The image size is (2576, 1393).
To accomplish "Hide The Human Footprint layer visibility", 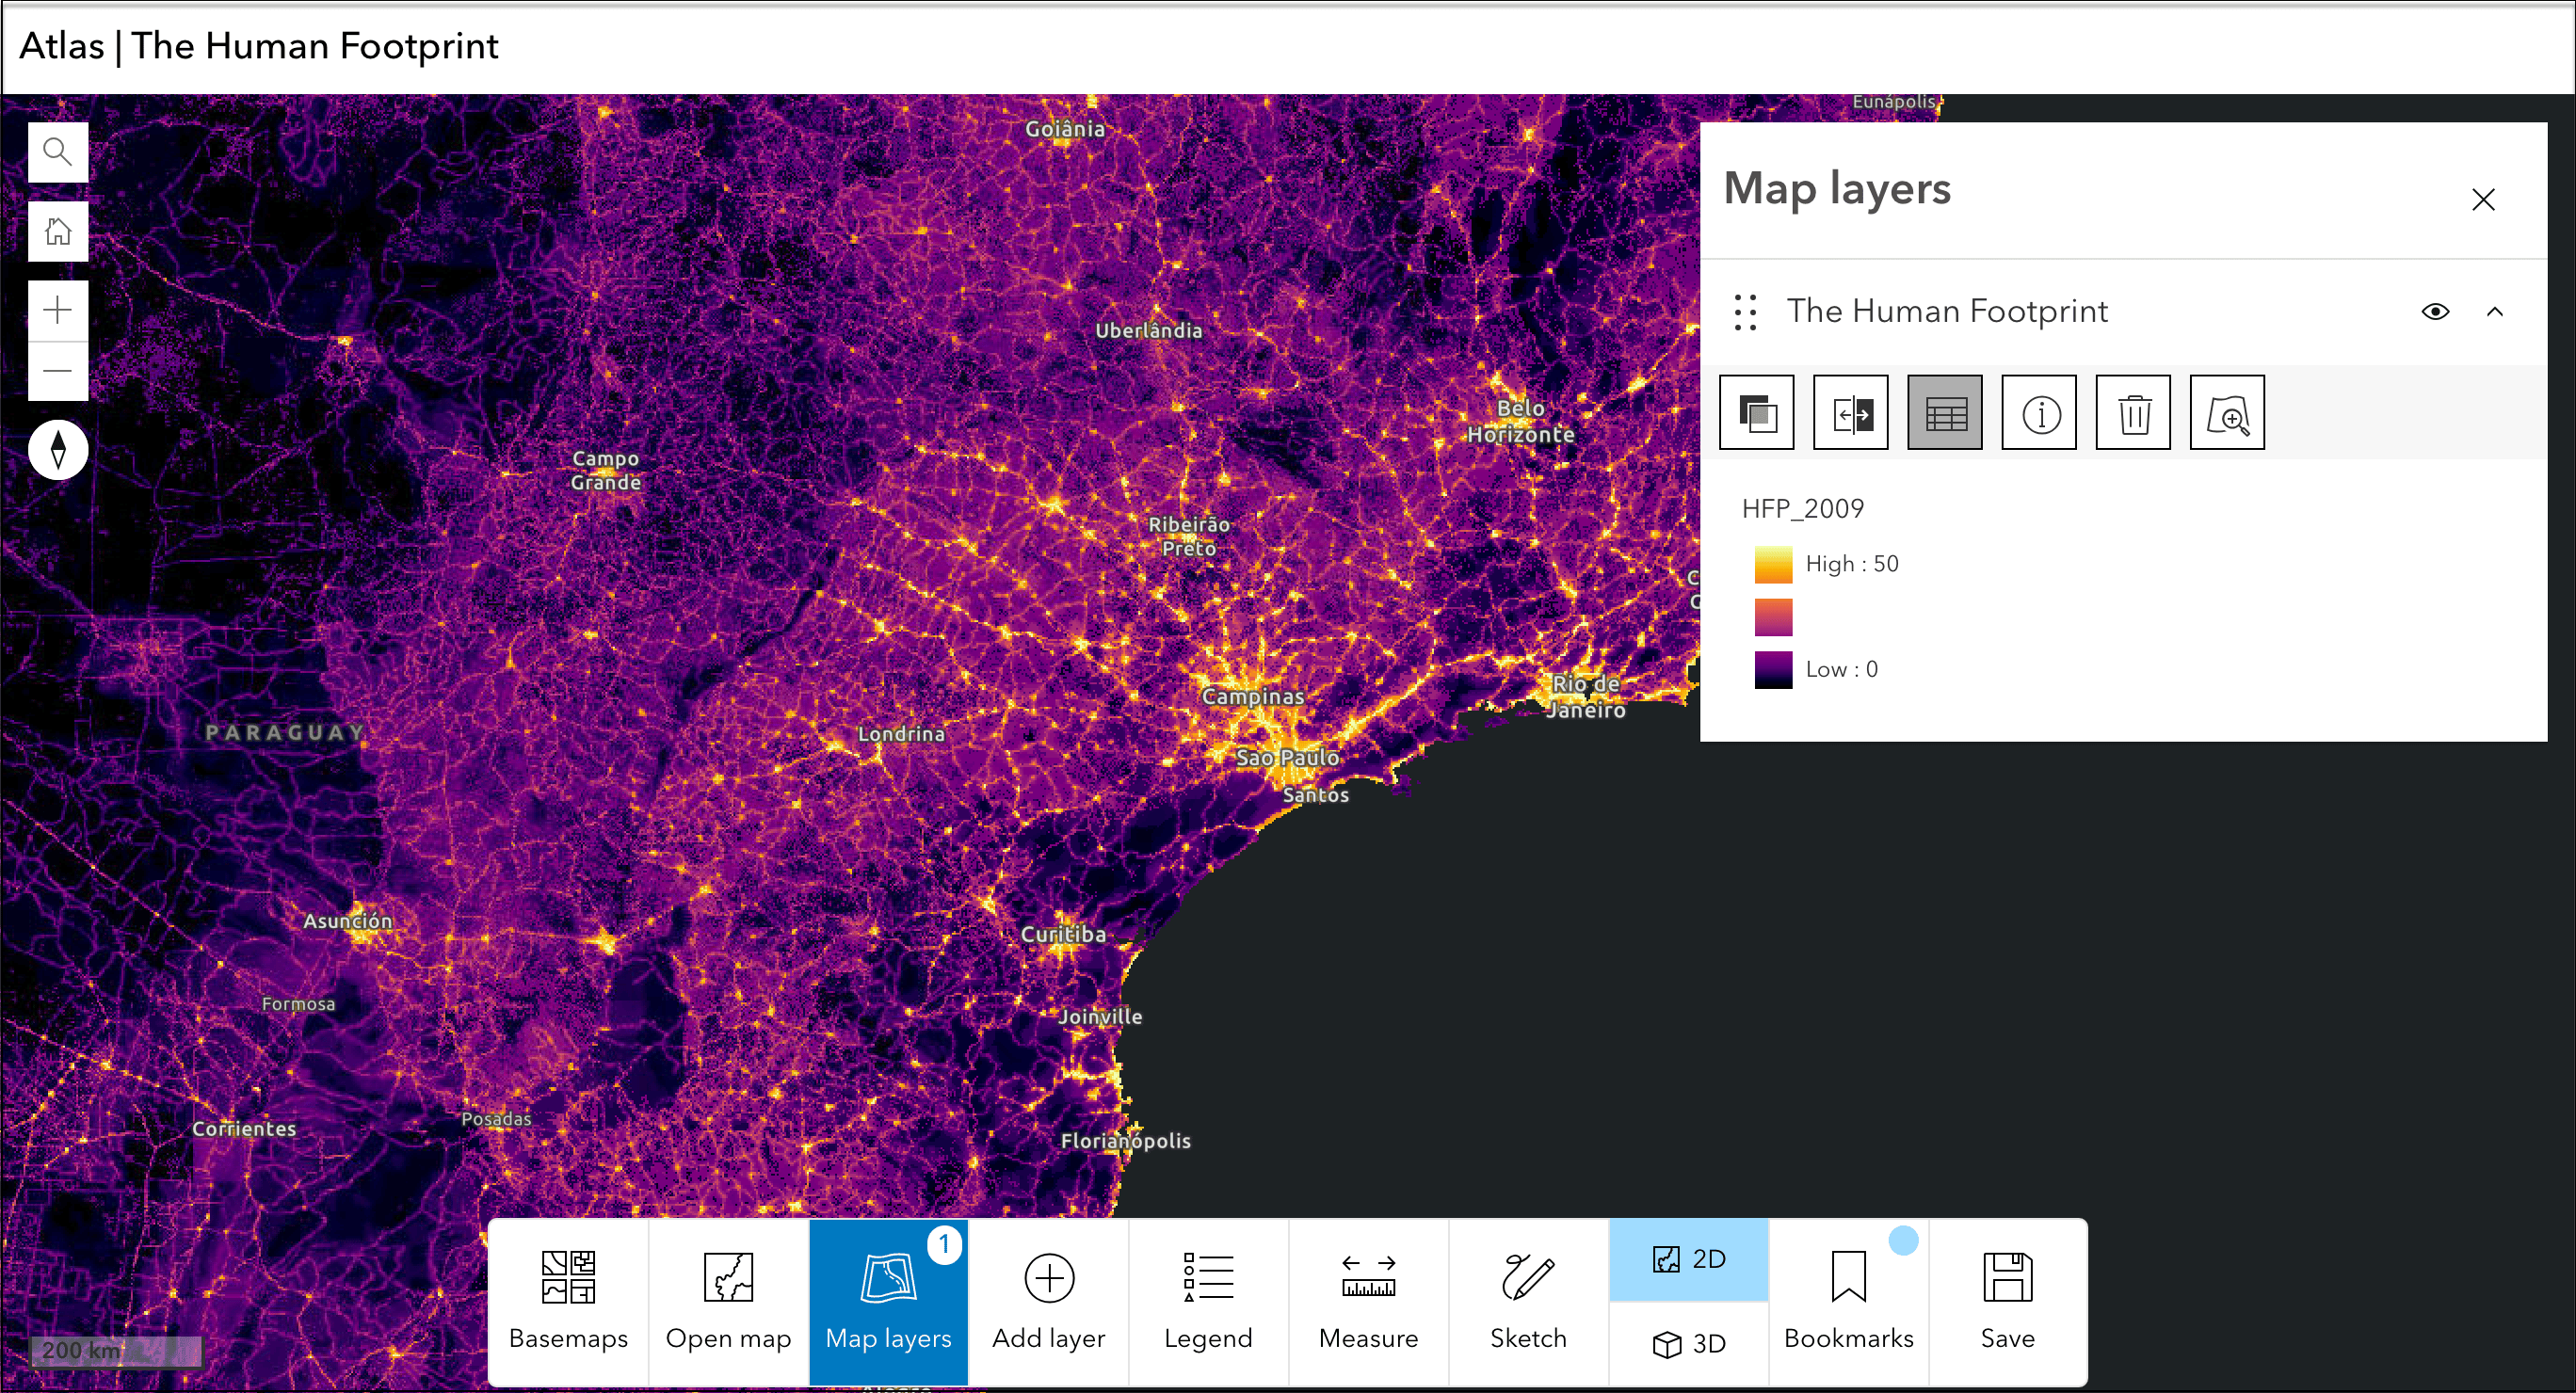I will pyautogui.click(x=2435, y=311).
